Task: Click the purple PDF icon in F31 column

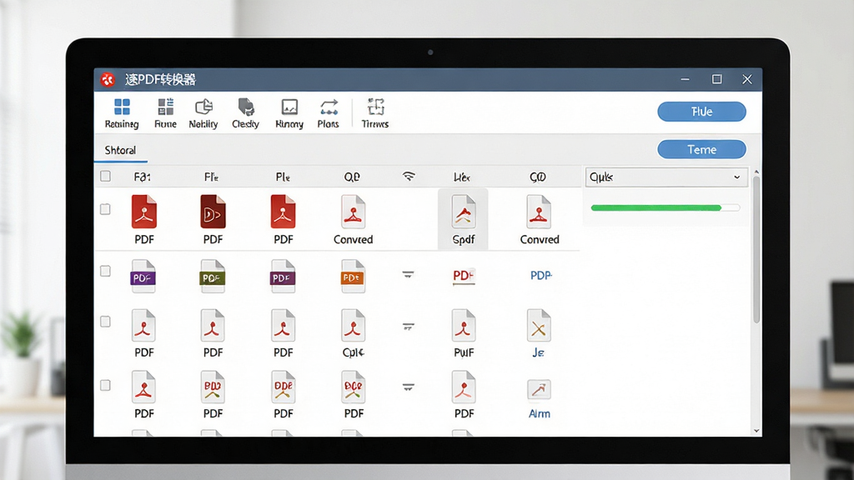Action: tap(143, 277)
